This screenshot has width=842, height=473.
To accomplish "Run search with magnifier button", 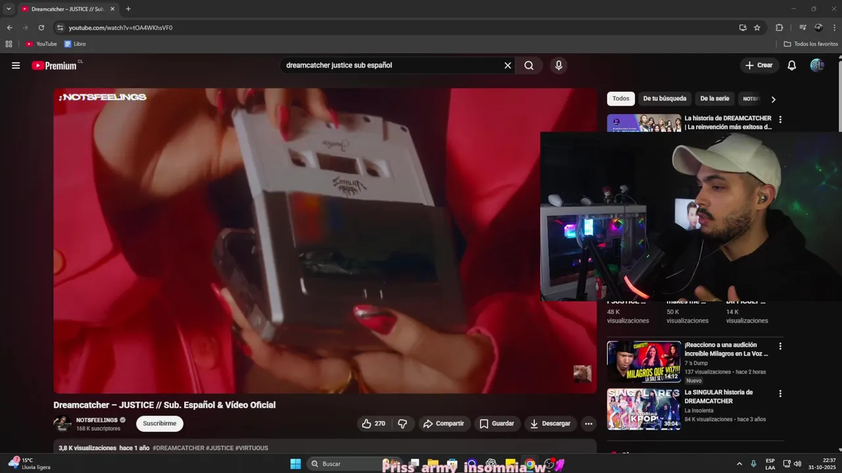I will point(529,66).
